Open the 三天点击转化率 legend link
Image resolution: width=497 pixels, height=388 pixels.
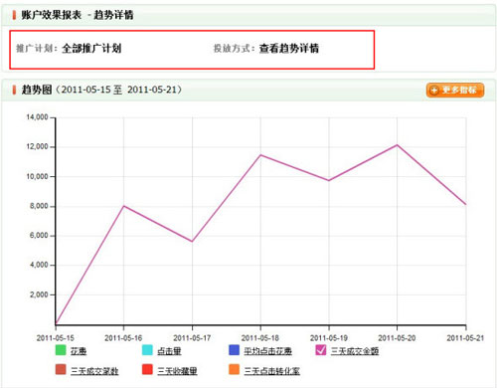tap(272, 371)
